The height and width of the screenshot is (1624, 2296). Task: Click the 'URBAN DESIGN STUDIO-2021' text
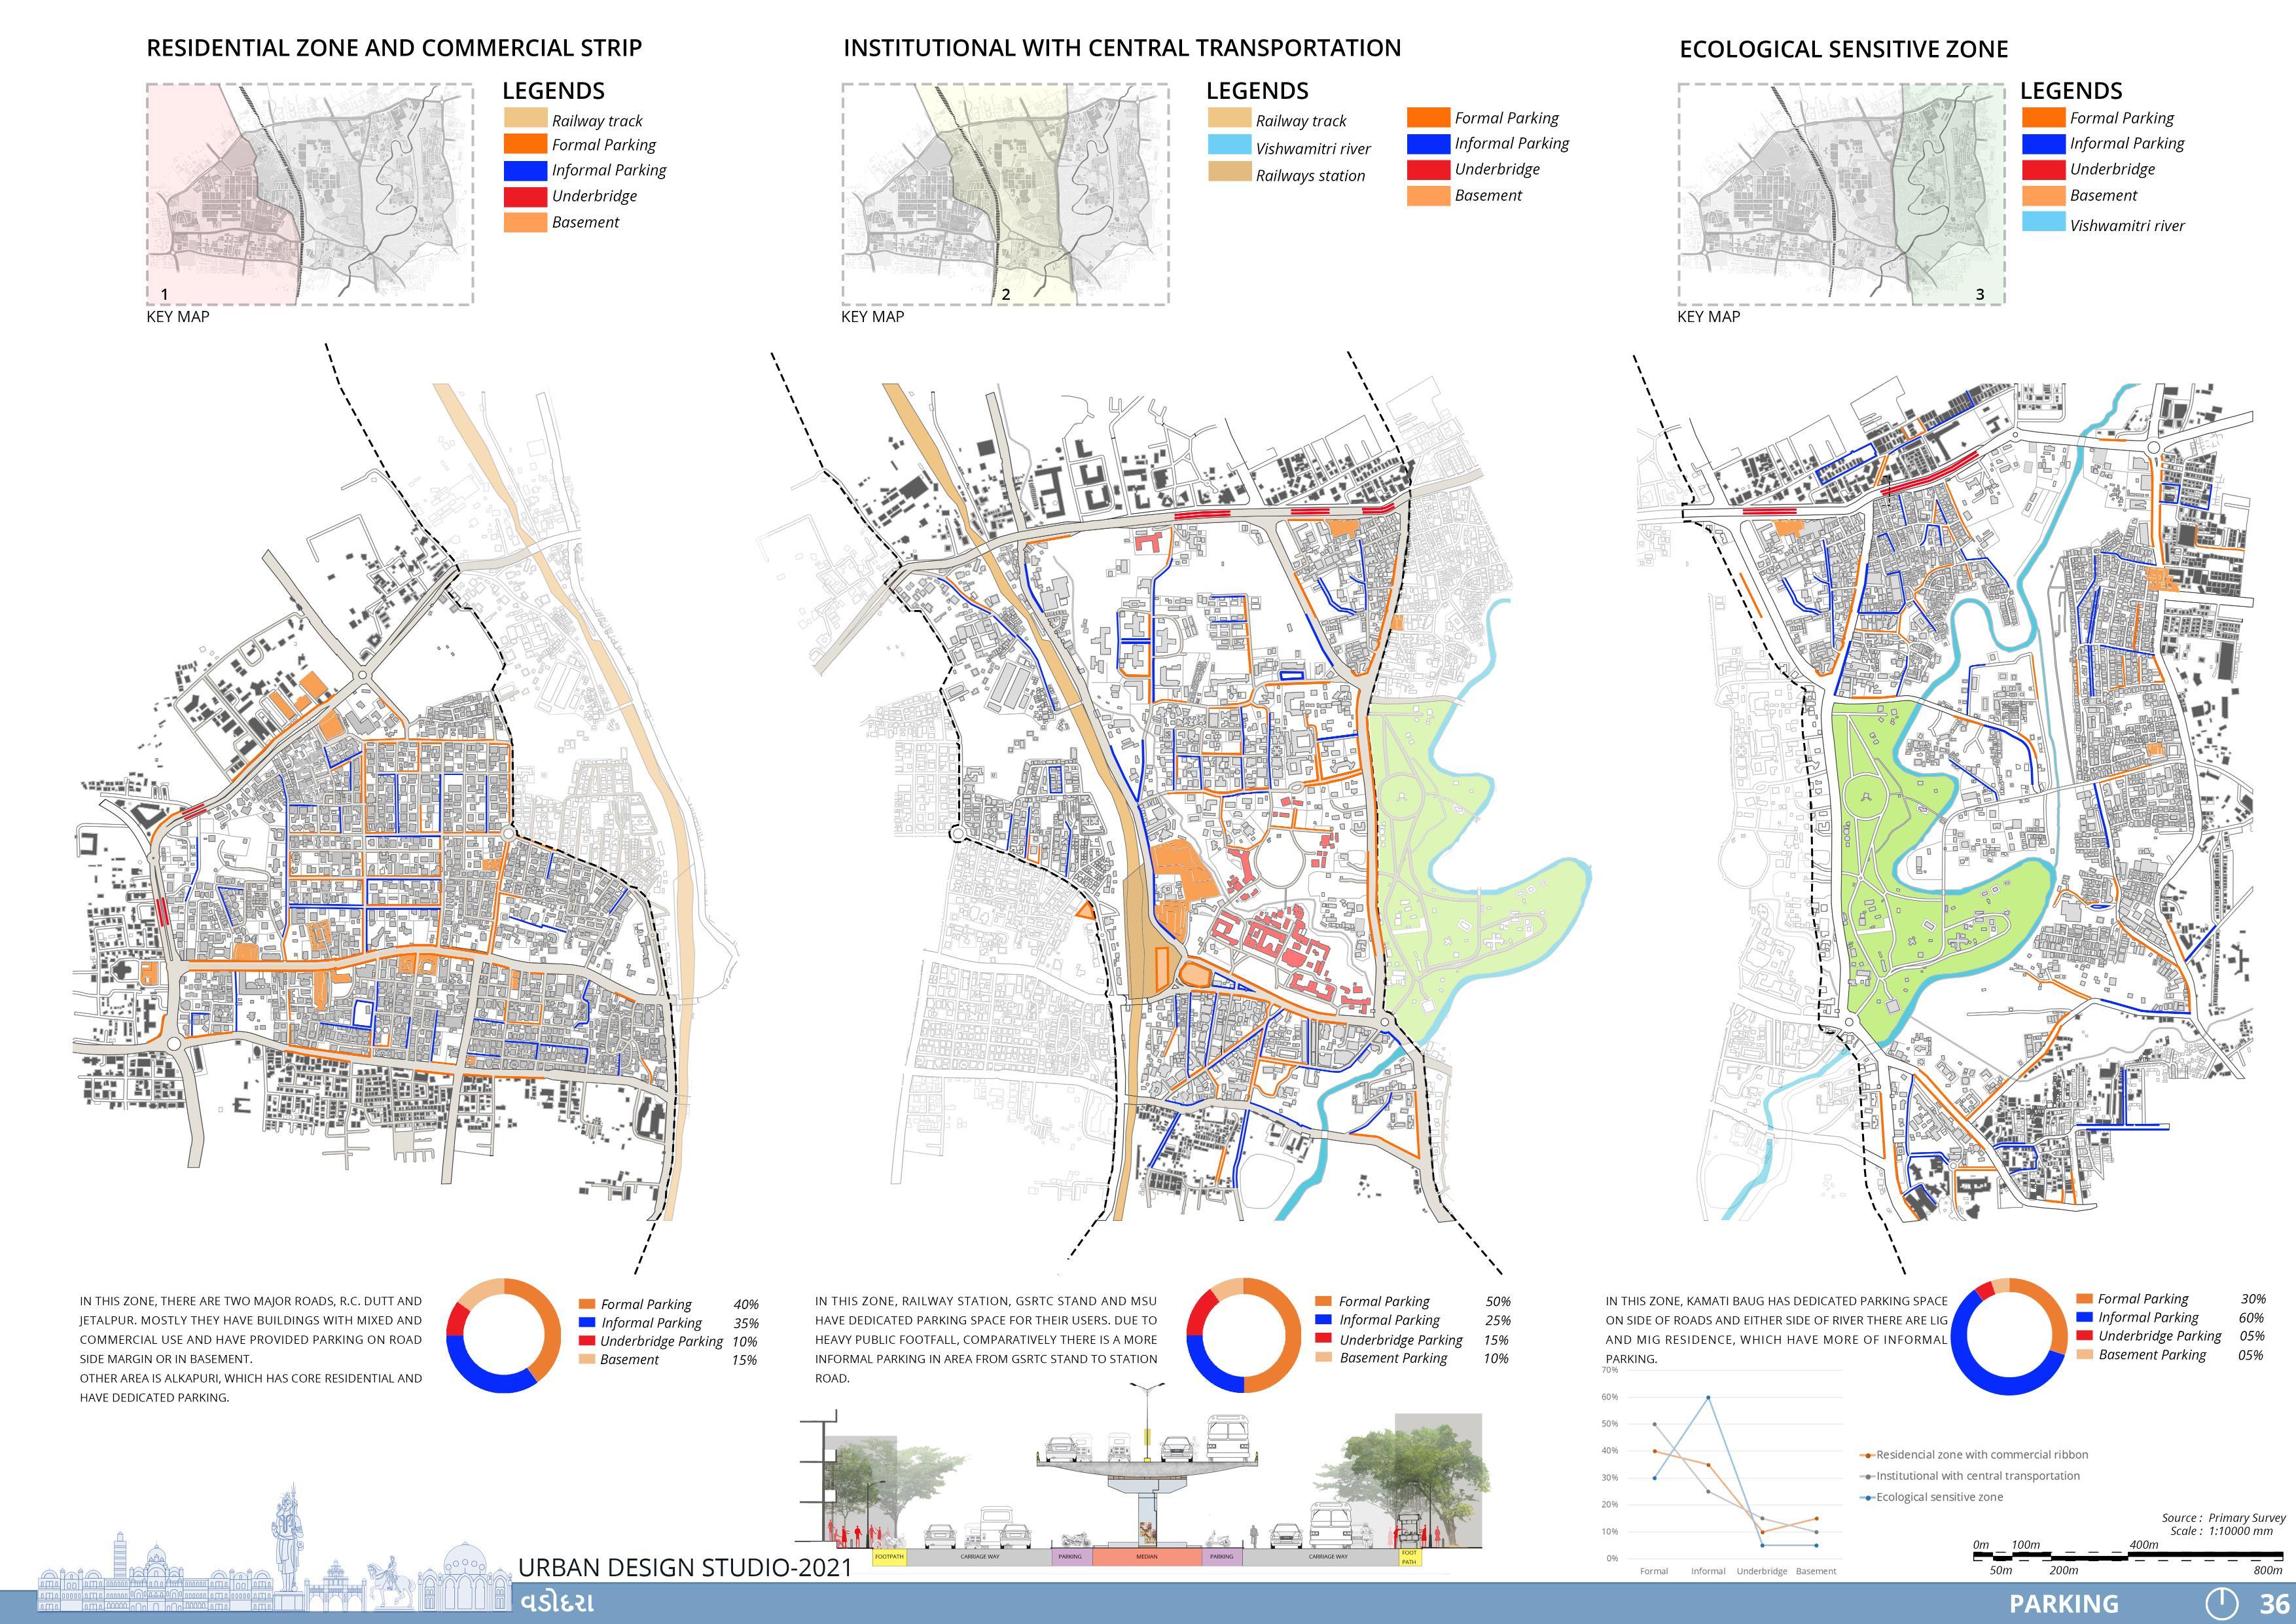685,1567
